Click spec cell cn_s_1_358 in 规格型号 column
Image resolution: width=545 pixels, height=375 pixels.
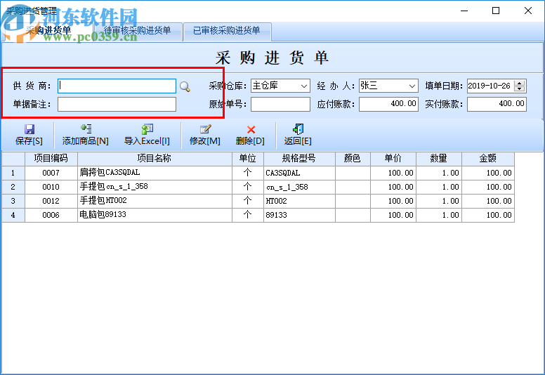(299, 187)
